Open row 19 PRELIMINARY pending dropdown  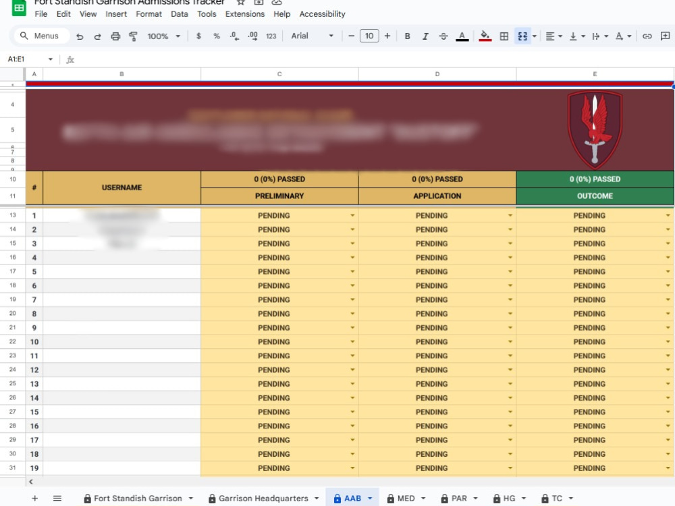tap(352, 468)
